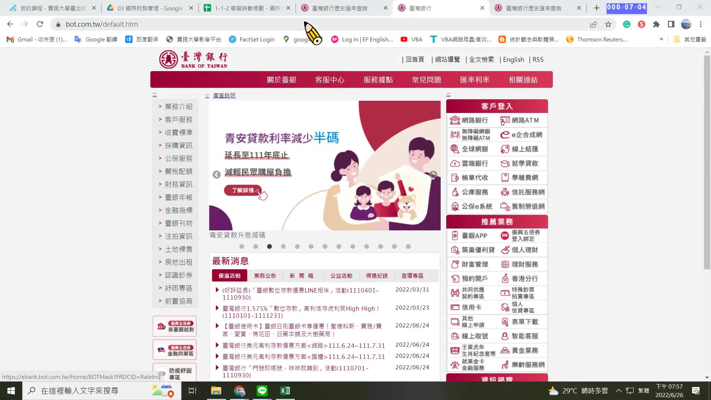This screenshot has height=400, width=711.
Task: Open the 服務據點 navigation menu
Action: 378,80
